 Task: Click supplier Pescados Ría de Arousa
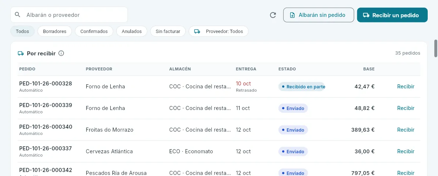coord(116,173)
